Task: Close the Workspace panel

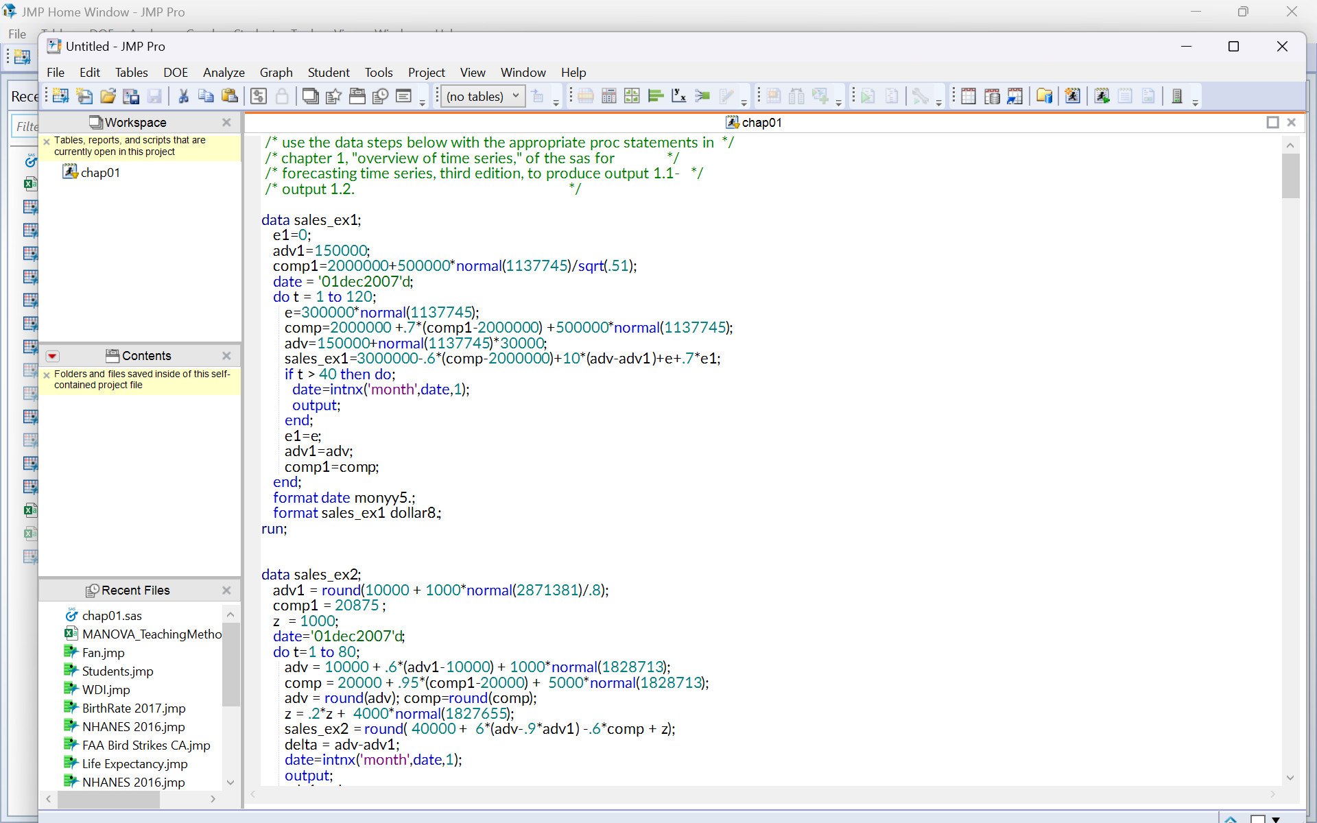Action: [226, 122]
